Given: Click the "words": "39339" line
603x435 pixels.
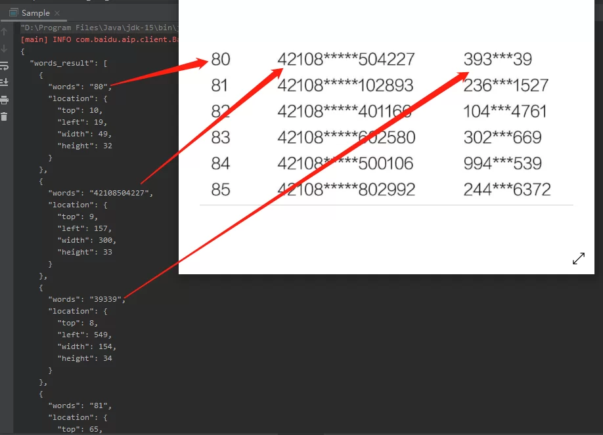Looking at the screenshot, I should click(87, 299).
